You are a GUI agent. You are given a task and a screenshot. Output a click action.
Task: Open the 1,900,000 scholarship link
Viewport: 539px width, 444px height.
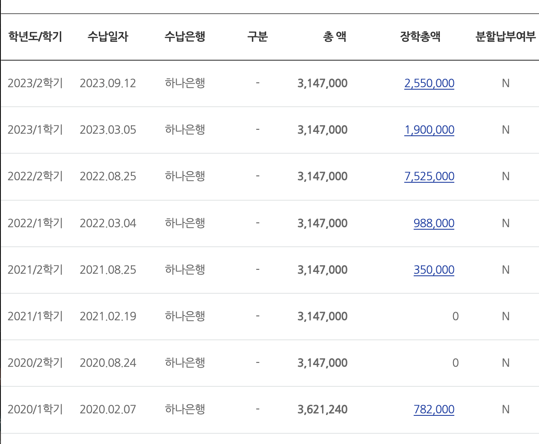pyautogui.click(x=429, y=130)
